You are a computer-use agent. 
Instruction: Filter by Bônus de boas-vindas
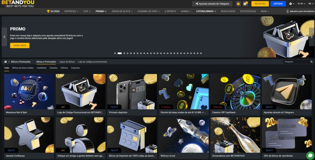(x=23, y=68)
